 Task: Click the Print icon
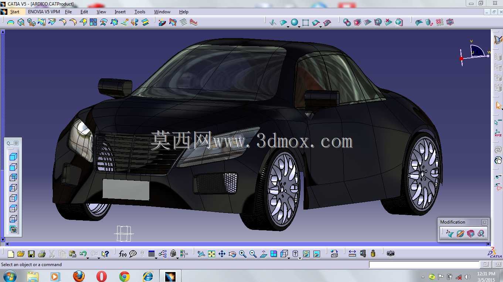click(x=42, y=254)
